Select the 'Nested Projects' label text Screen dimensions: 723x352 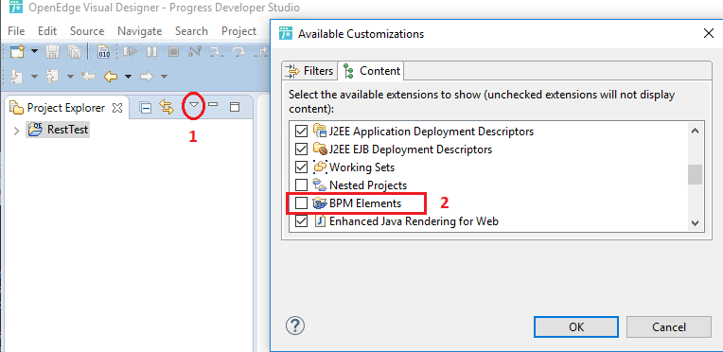point(368,185)
